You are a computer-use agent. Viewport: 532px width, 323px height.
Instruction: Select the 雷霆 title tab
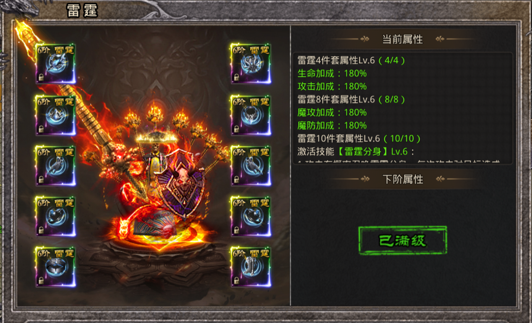82,11
